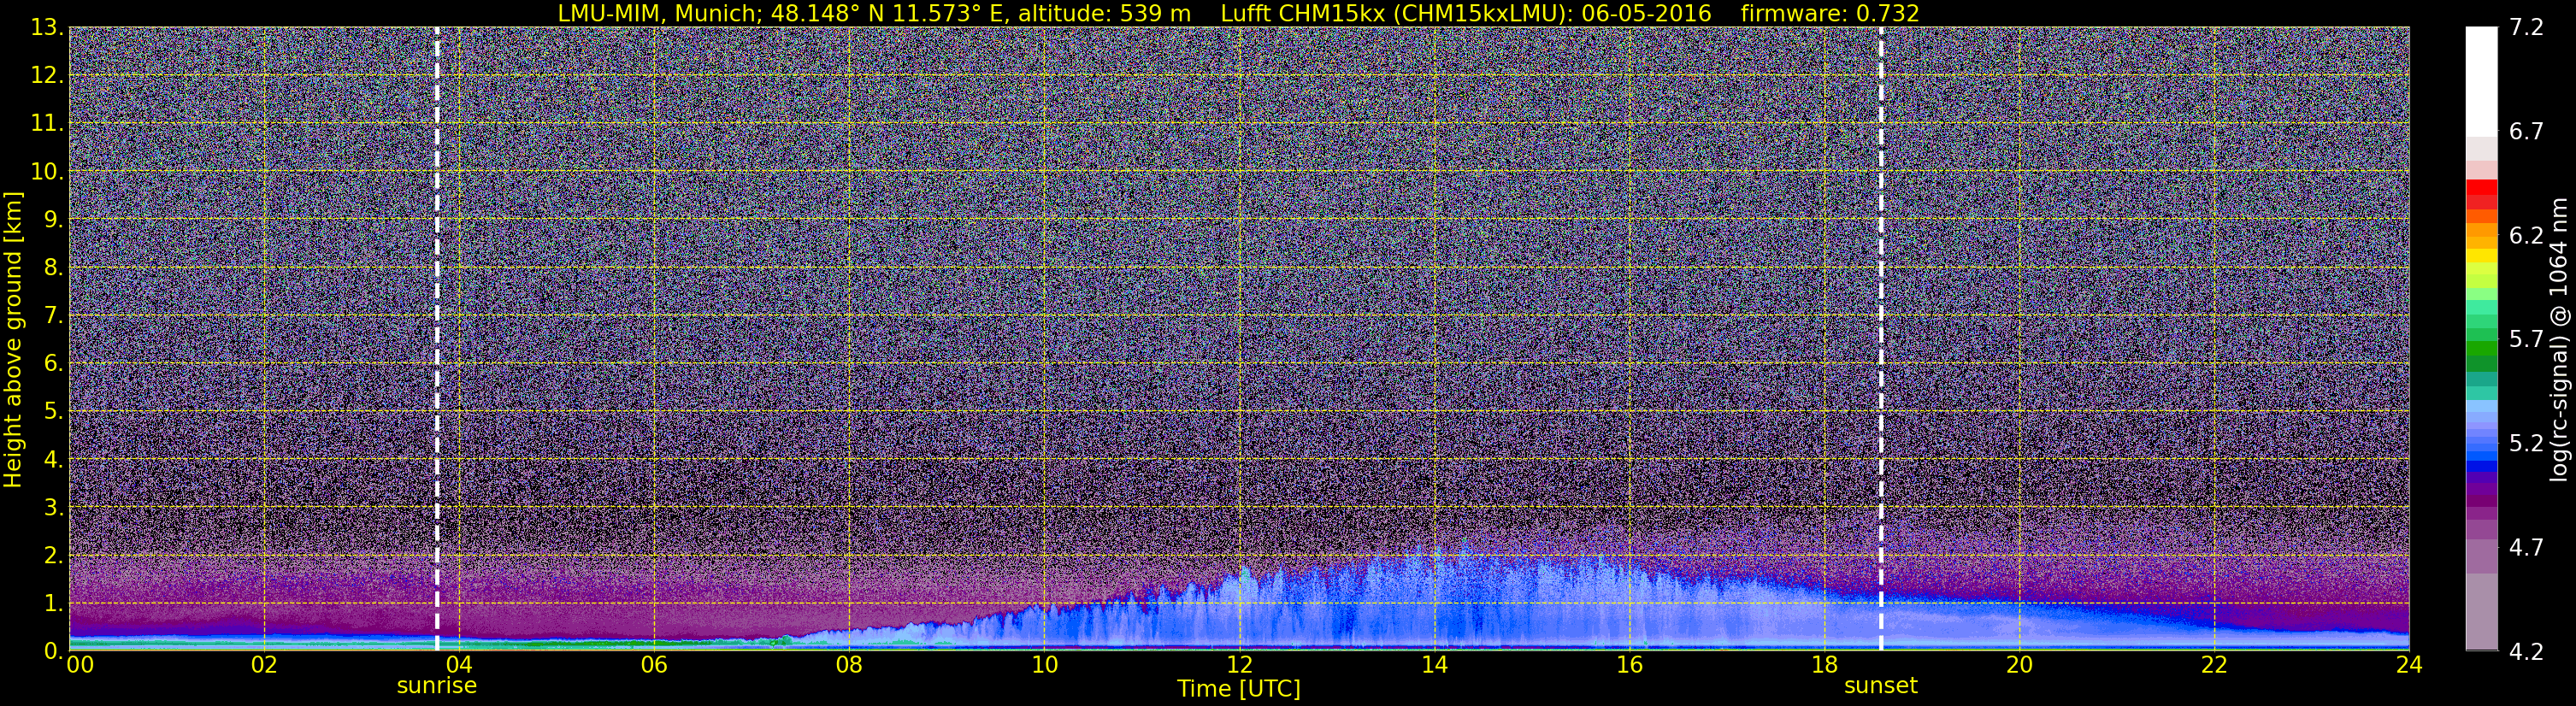2576x706 pixels.
Task: Click the white top of the colorbar
Action: point(2482,80)
